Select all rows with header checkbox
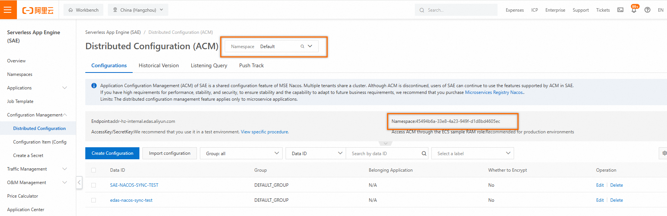 (x=94, y=170)
